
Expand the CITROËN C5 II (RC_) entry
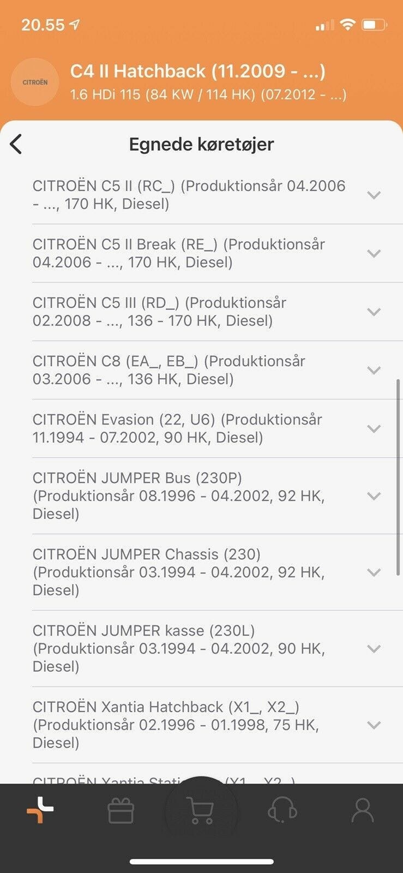tap(374, 195)
